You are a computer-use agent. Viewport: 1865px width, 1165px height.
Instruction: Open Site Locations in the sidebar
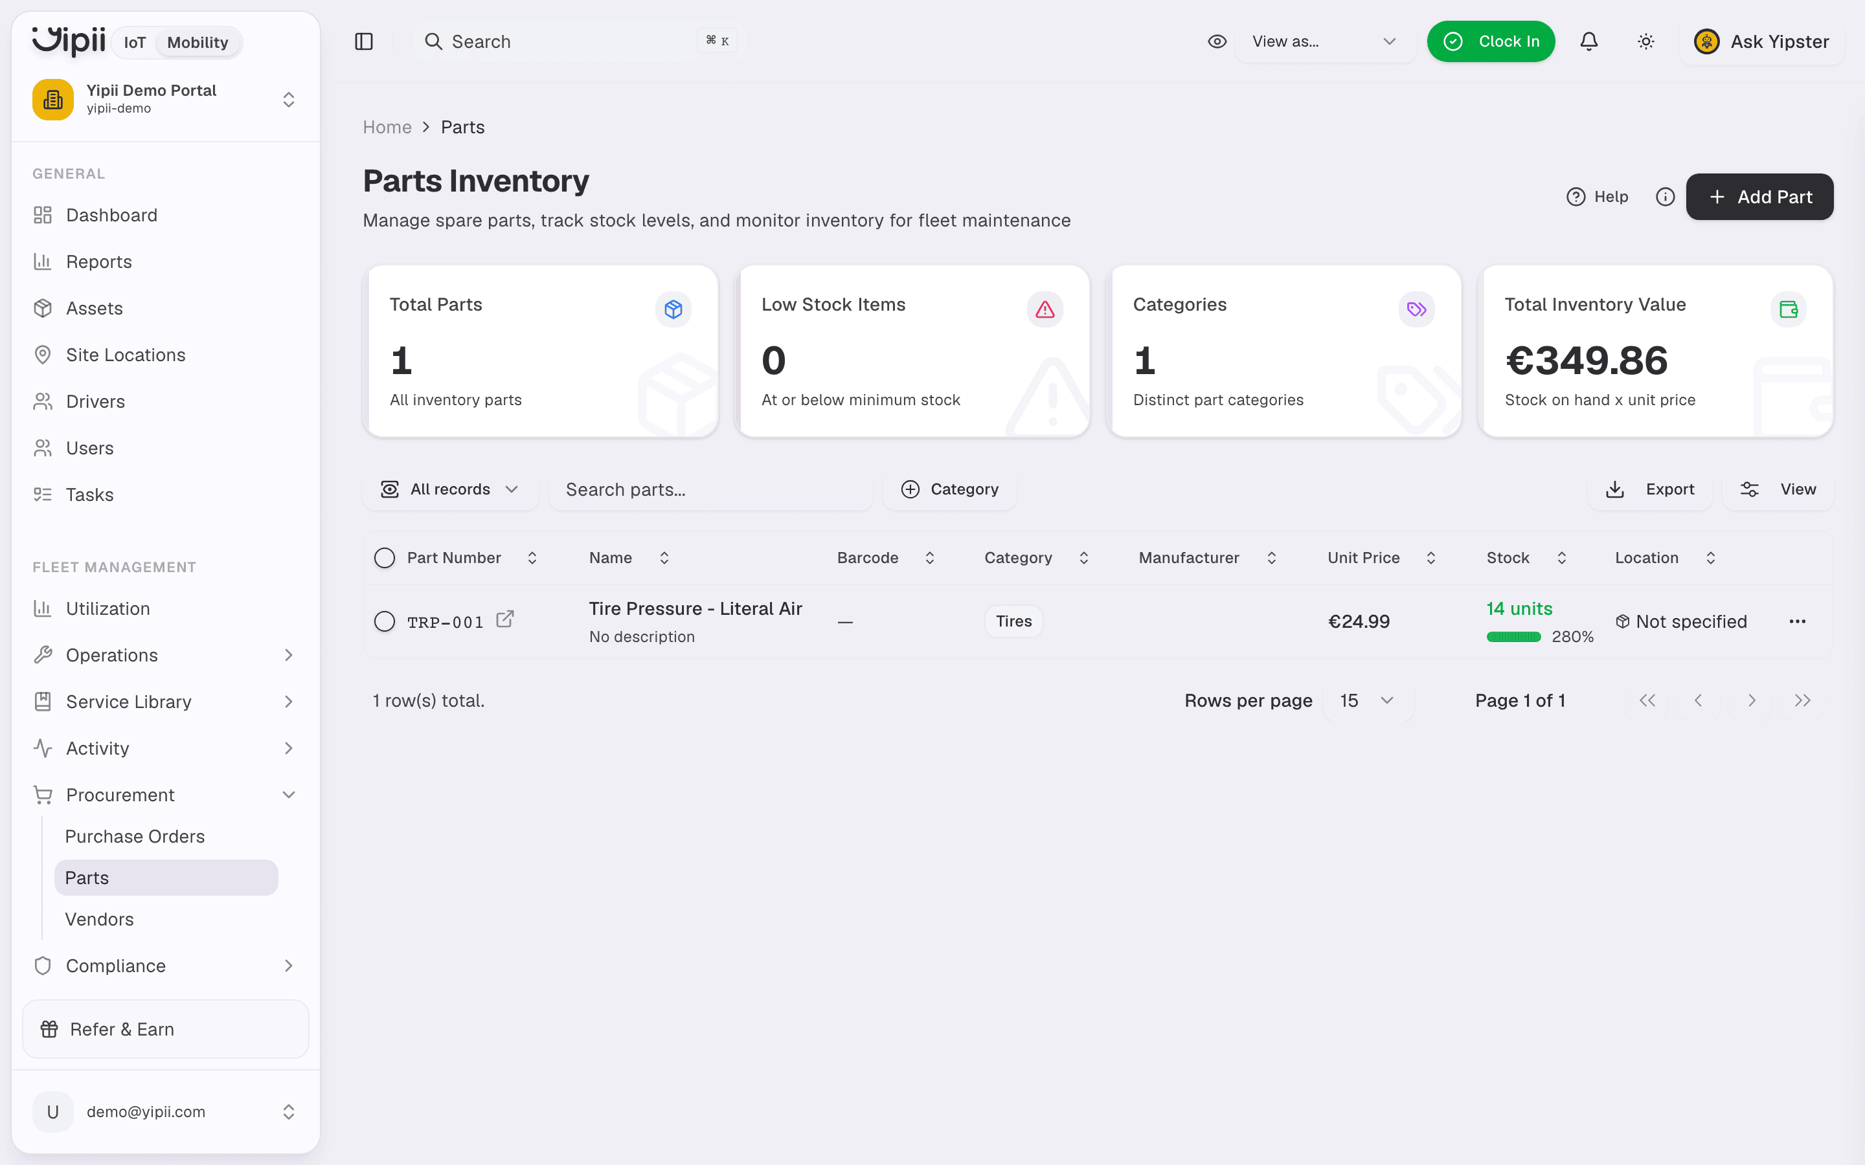[166, 355]
